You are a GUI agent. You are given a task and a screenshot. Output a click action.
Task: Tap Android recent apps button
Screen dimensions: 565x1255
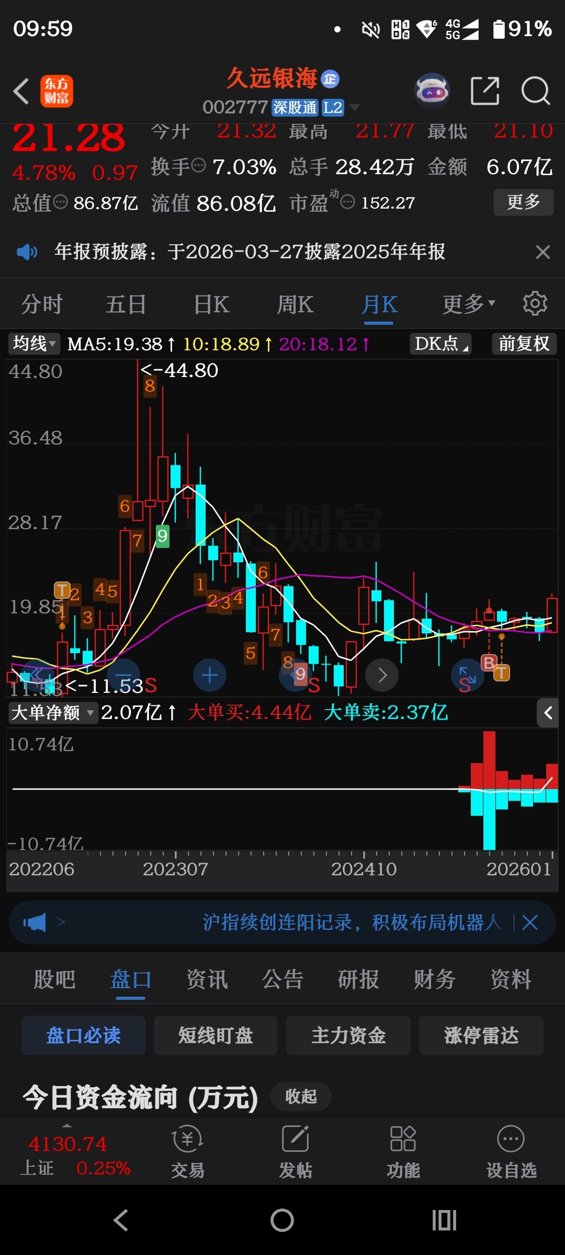[444, 1220]
